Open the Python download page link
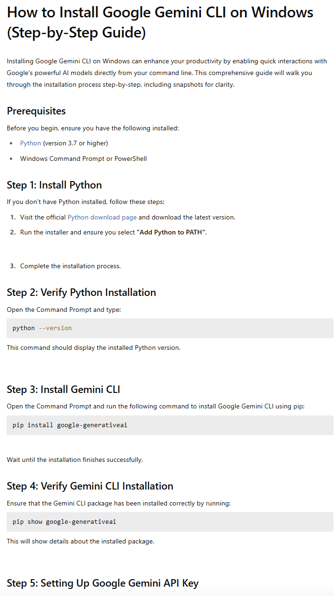 pyautogui.click(x=102, y=217)
